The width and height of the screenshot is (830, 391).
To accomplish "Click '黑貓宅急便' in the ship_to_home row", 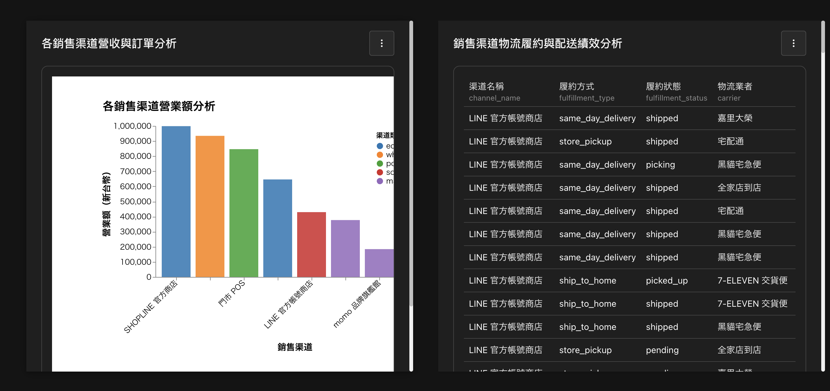I will (739, 327).
